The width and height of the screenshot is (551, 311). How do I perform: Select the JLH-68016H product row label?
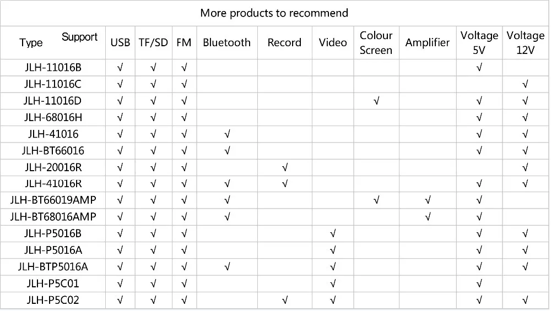(53, 117)
